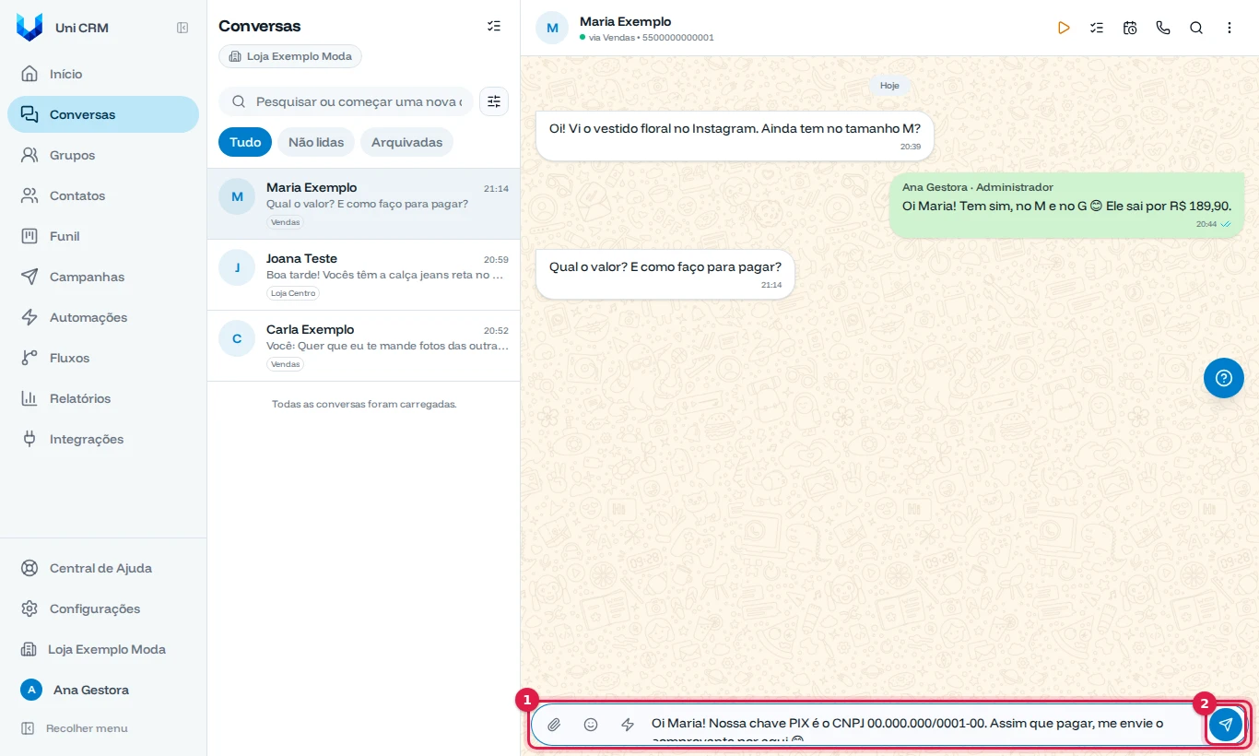Click Maria Exemplo name in chat header

[625, 21]
